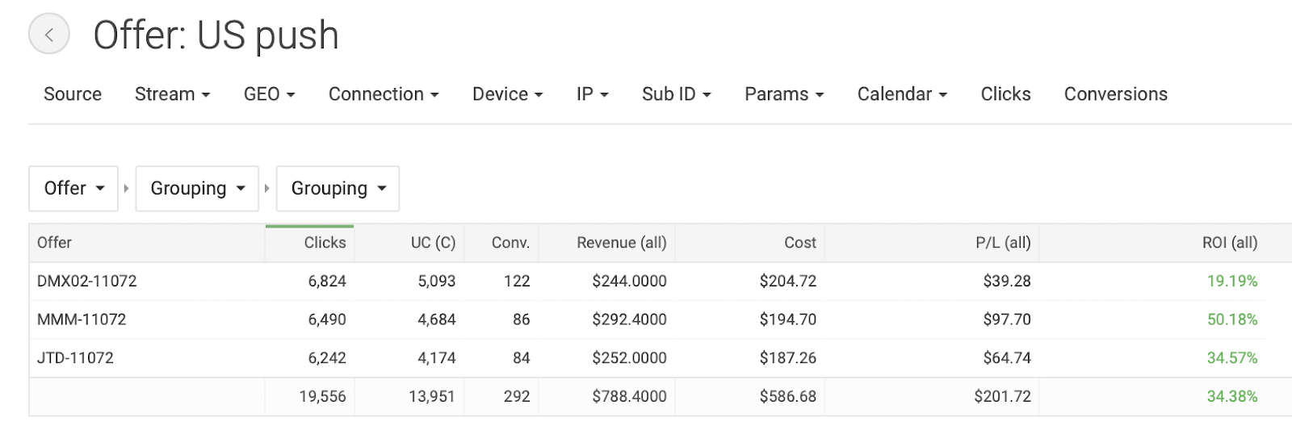Sort table by Clicks column

[x=325, y=243]
